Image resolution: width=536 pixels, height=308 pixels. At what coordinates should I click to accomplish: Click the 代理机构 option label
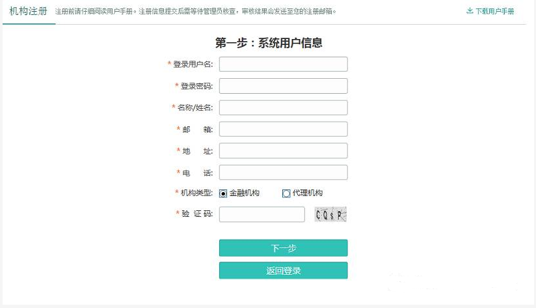(307, 193)
